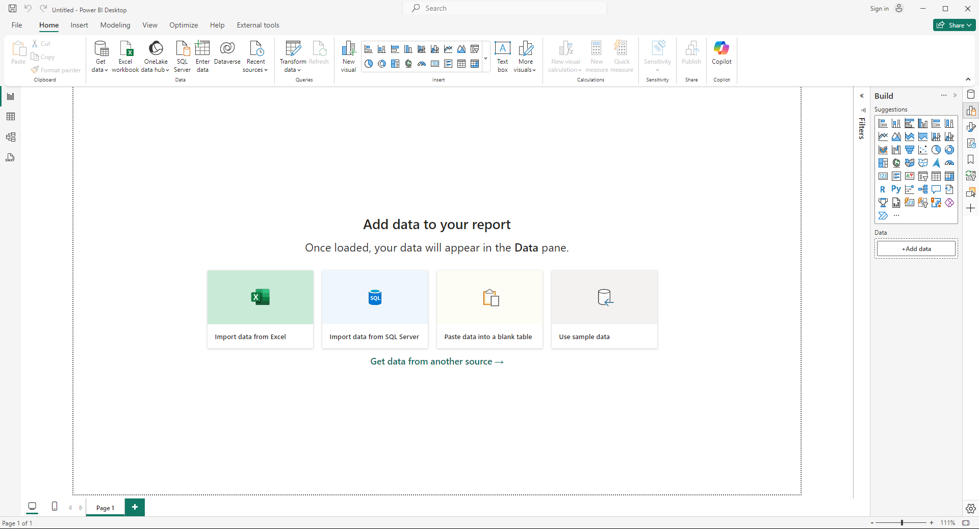Open Model view from left sidebar
The height and width of the screenshot is (529, 979).
click(11, 137)
